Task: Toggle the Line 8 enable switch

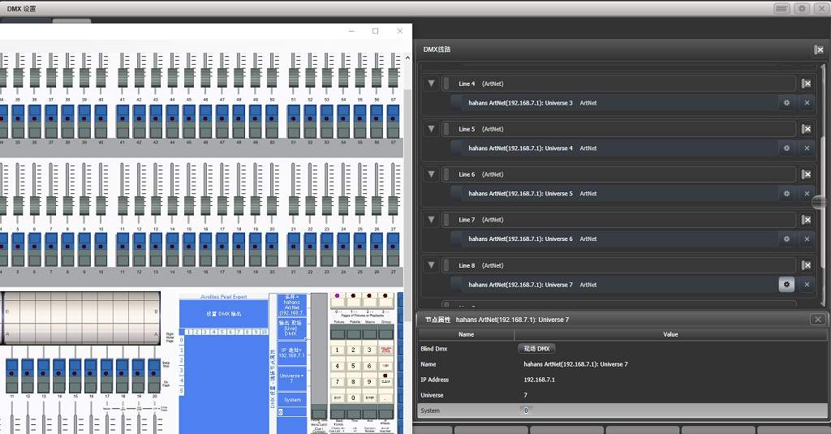Action: [446, 265]
